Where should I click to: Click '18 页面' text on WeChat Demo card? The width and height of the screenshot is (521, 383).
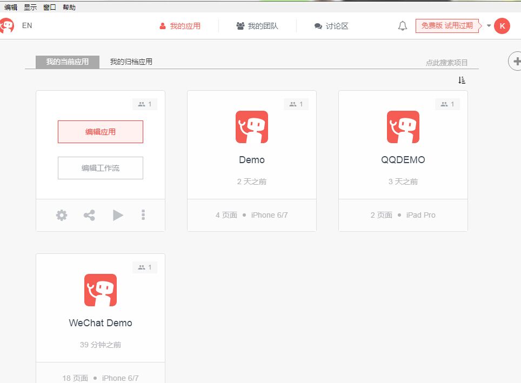coord(75,378)
